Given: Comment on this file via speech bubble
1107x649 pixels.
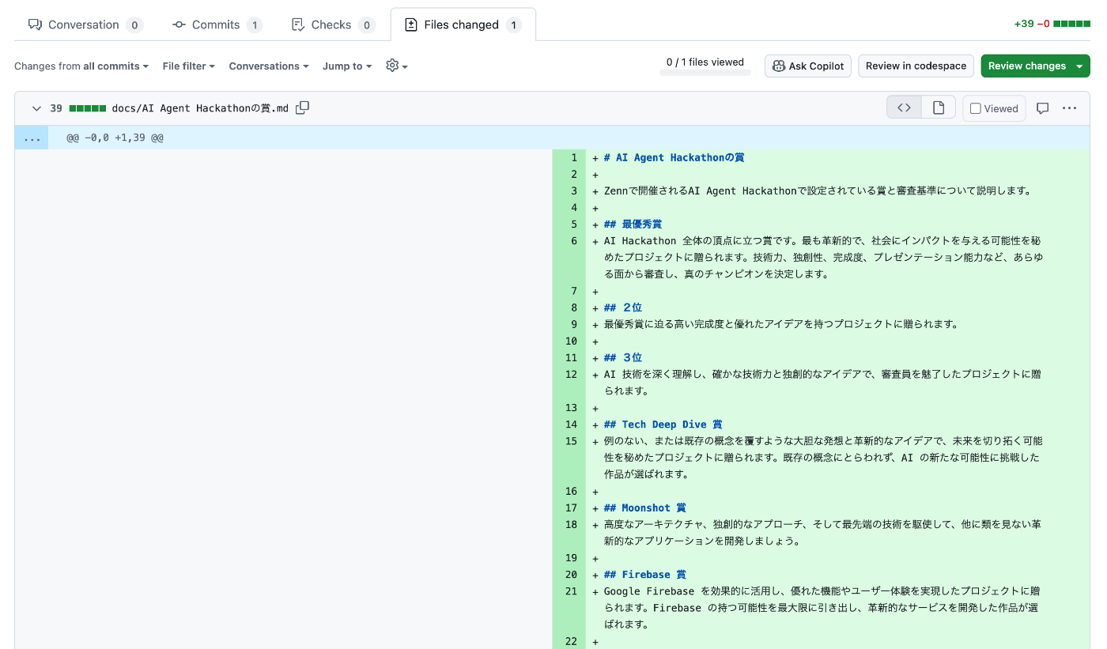Looking at the screenshot, I should tap(1042, 108).
